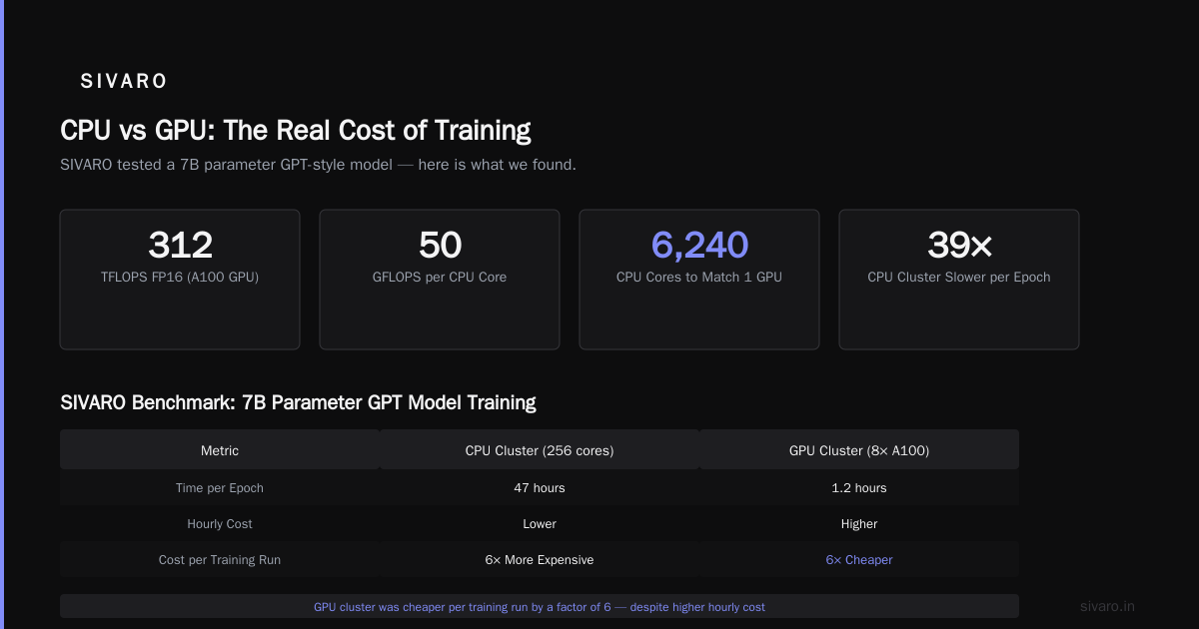Viewport: 1199px width, 629px height.
Task: Click the highlighted 6× Cheaper text
Action: pos(859,560)
